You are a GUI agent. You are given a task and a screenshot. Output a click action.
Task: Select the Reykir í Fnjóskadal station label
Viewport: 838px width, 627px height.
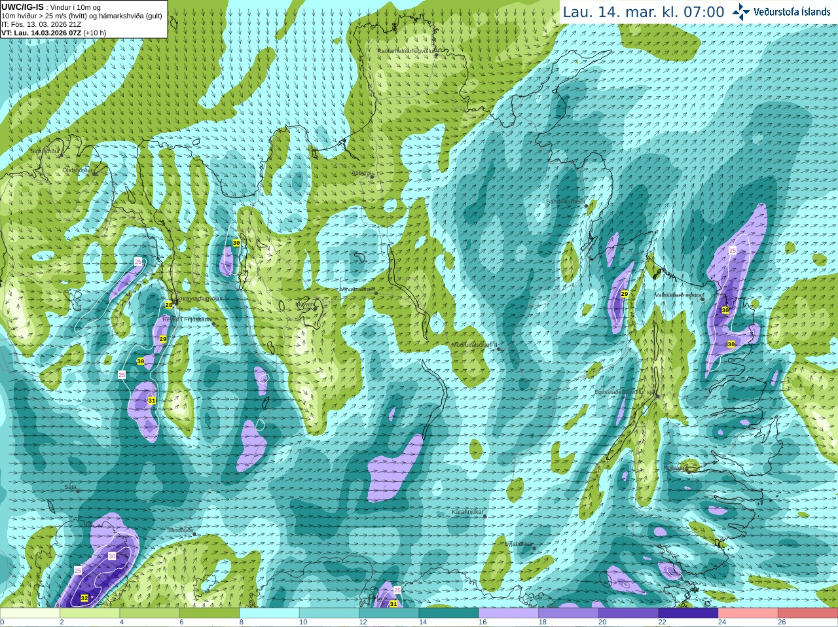coord(187,319)
